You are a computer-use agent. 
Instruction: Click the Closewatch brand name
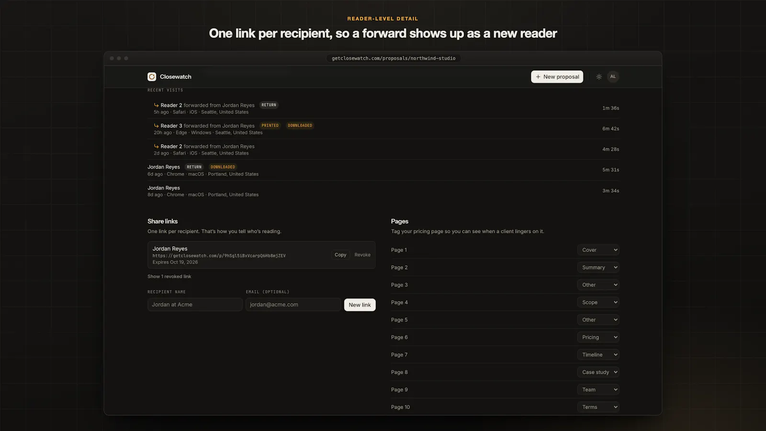click(175, 77)
